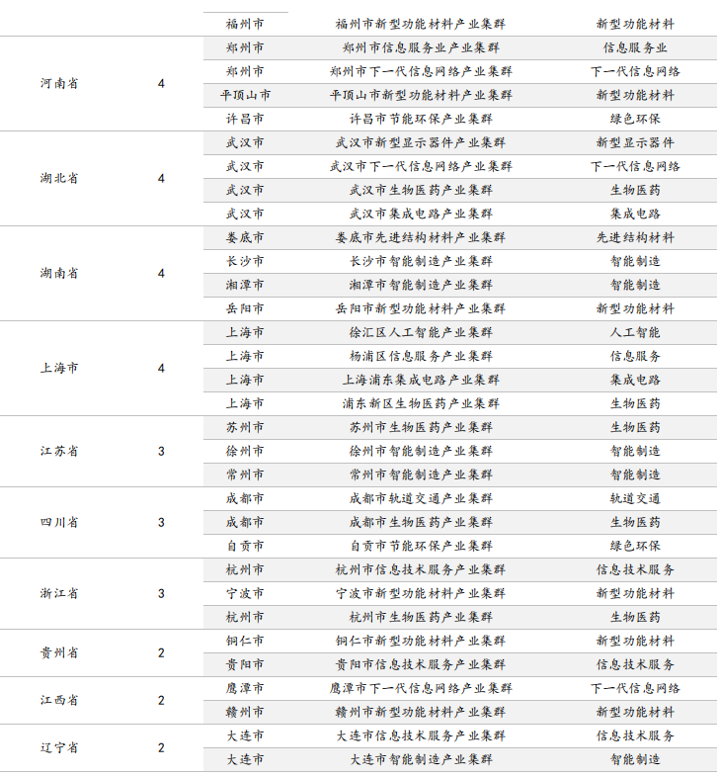This screenshot has height=776, width=719.
Task: Click 鹰潭市下一代信息网络产业集群 cell
Action: tap(421, 688)
